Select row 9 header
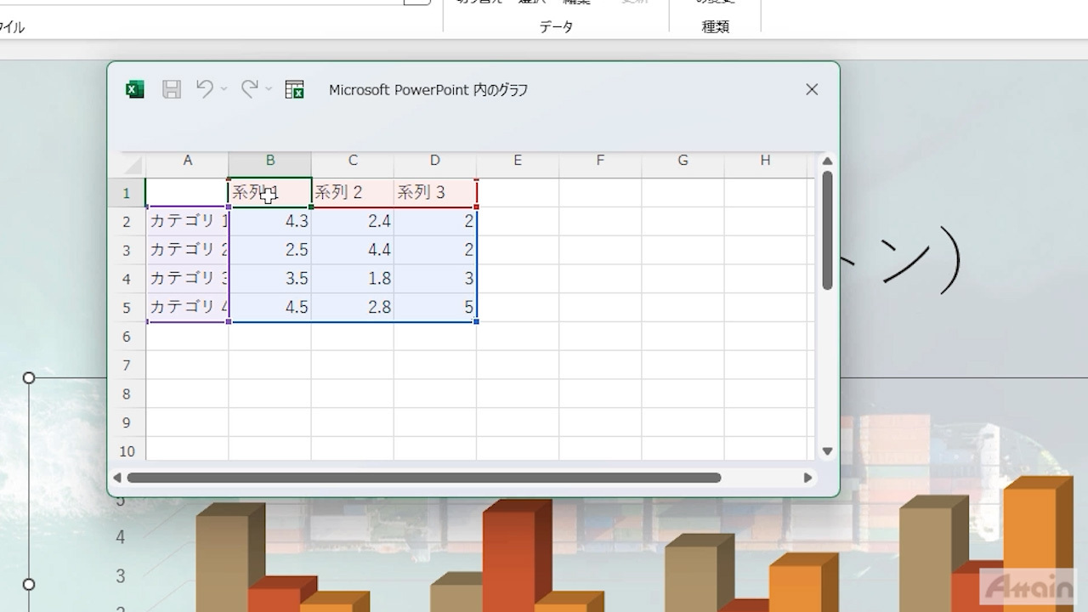 [127, 423]
